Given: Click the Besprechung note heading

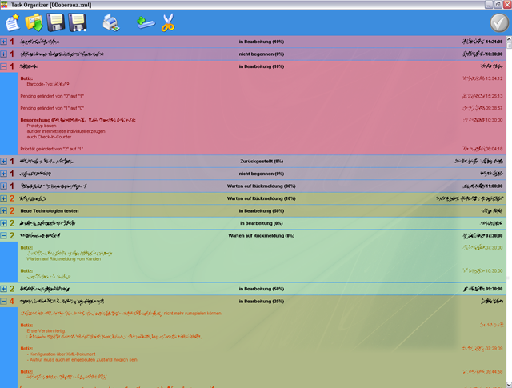Looking at the screenshot, I should pyautogui.click(x=78, y=120).
